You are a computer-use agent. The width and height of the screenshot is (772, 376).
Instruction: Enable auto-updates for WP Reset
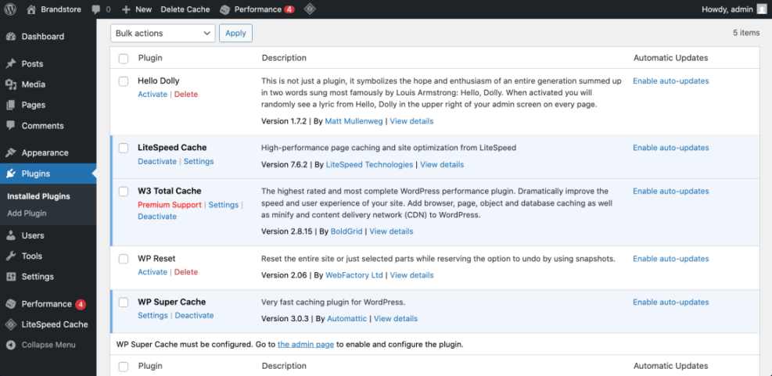click(x=671, y=259)
